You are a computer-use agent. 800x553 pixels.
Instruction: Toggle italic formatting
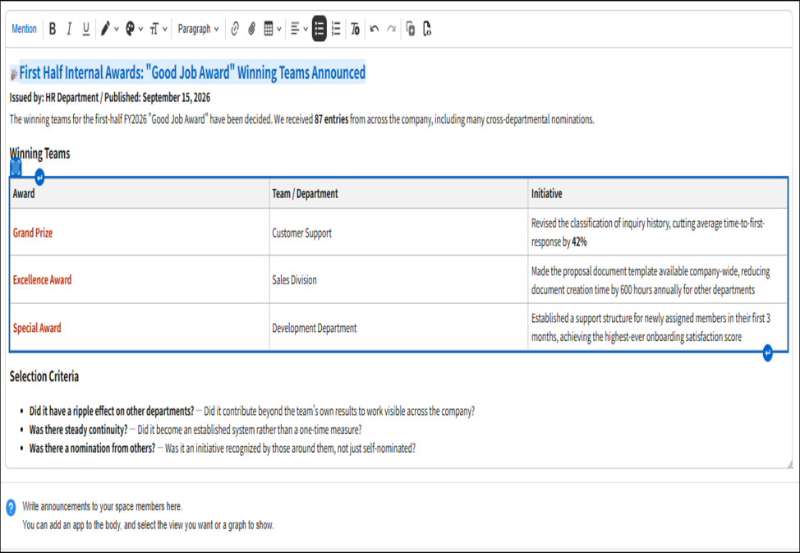[x=69, y=29]
